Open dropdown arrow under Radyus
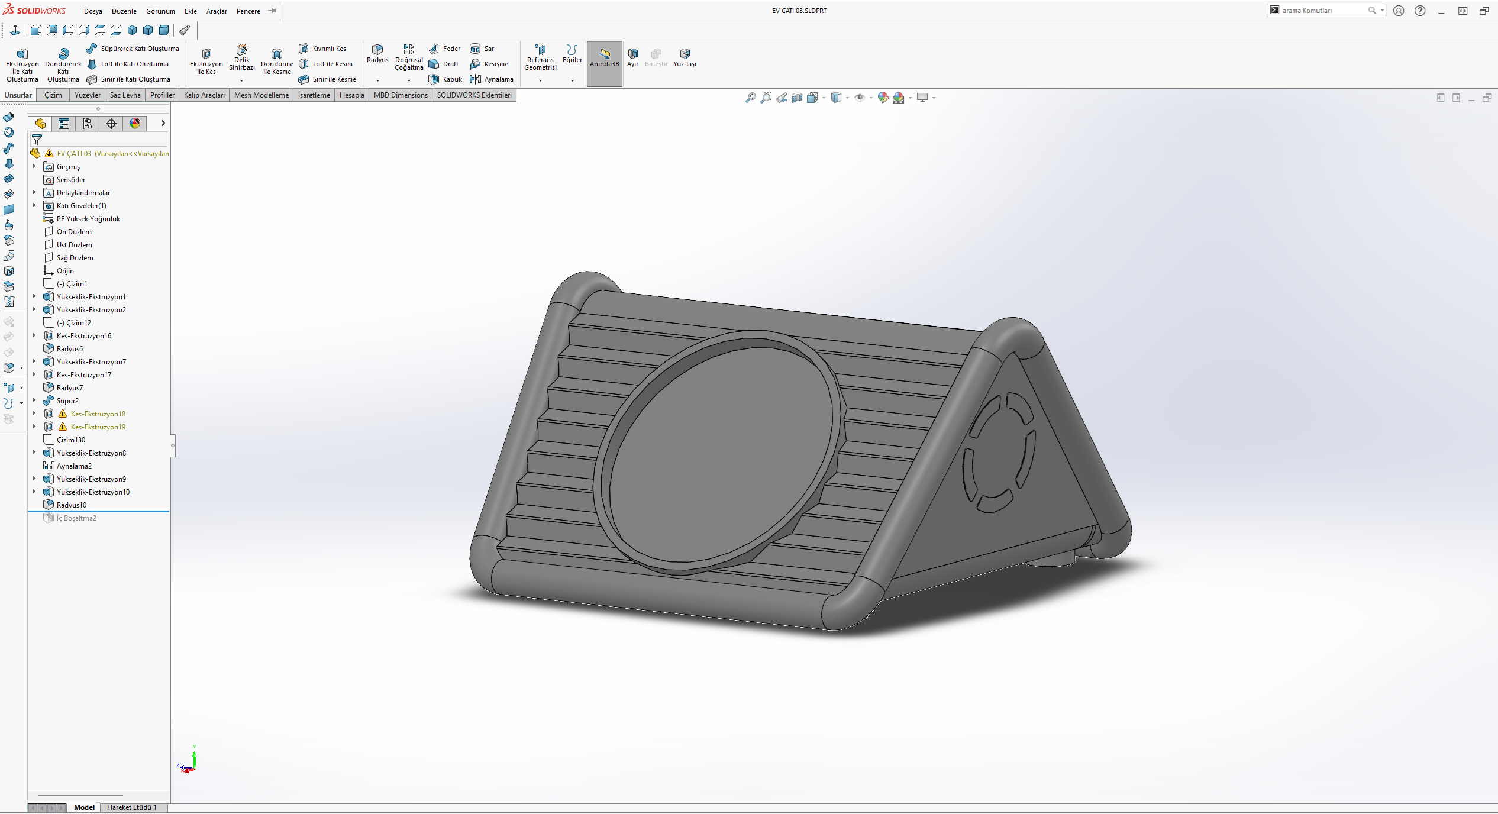Viewport: 1498px width, 814px height. pyautogui.click(x=377, y=80)
